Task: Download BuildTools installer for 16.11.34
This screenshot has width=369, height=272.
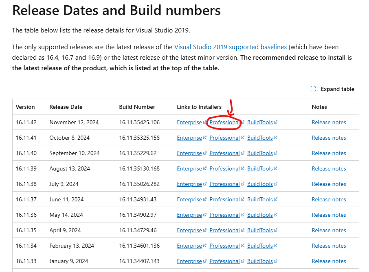Action: tap(260, 246)
